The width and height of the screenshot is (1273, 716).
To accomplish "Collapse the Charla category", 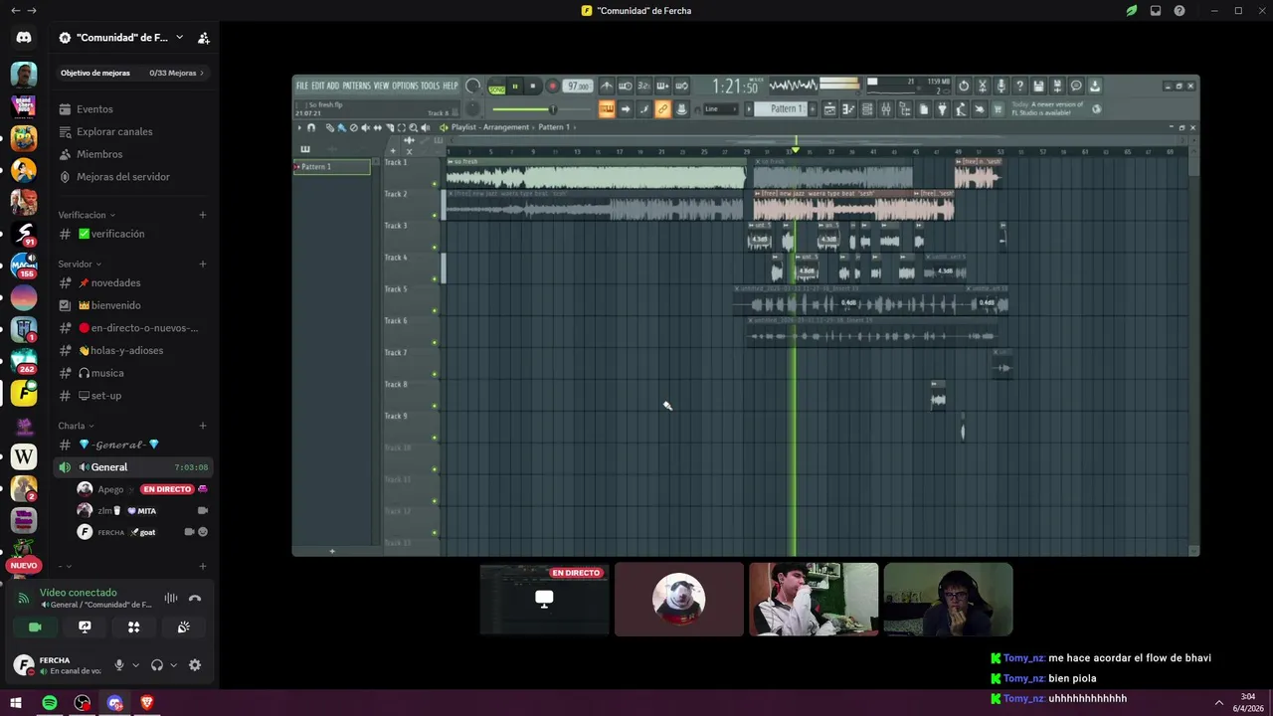I will tap(77, 426).
